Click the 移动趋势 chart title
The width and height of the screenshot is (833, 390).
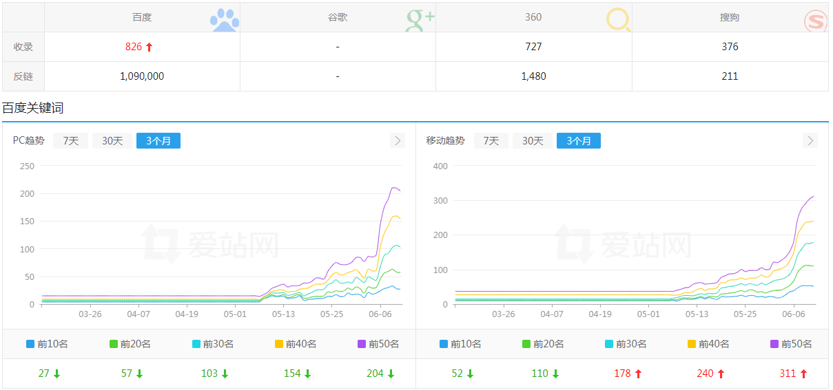[446, 140]
